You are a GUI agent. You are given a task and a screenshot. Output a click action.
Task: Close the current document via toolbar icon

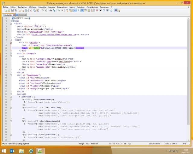click(19, 11)
